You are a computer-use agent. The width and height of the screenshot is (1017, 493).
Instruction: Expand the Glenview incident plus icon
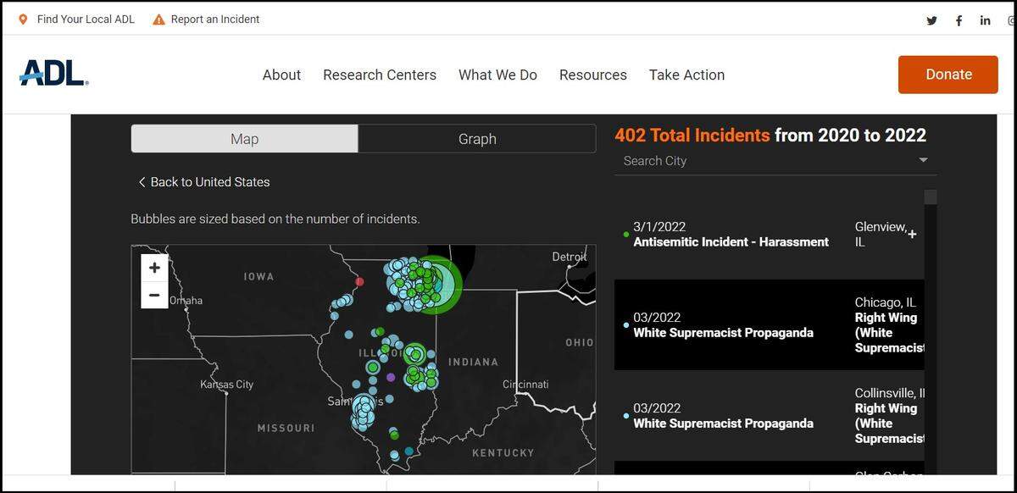[912, 234]
